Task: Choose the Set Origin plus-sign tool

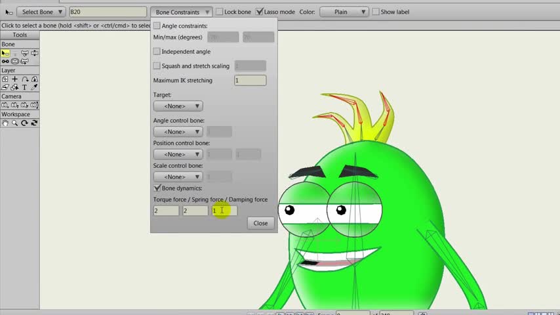Action: (15, 79)
